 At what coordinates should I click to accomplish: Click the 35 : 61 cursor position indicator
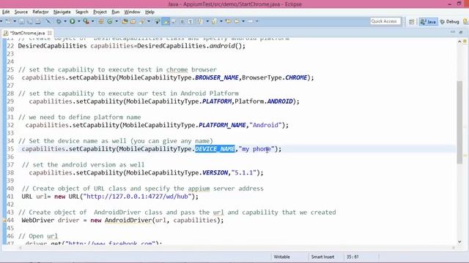(352, 256)
